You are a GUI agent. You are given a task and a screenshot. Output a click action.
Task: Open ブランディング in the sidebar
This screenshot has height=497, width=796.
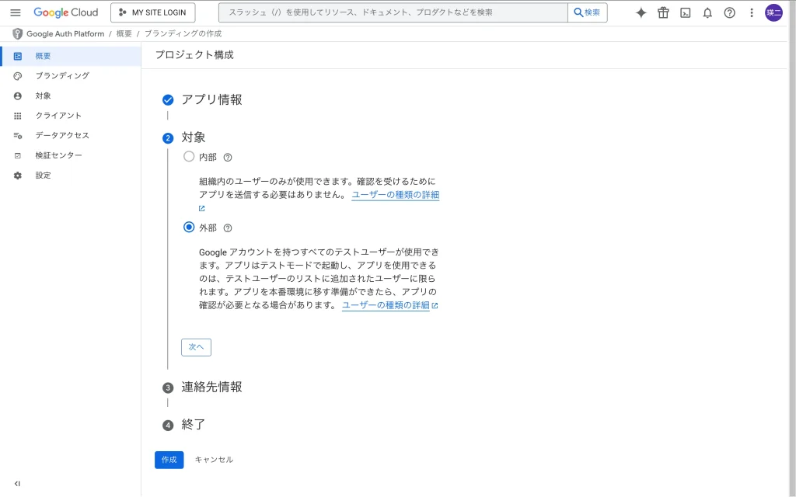(62, 76)
